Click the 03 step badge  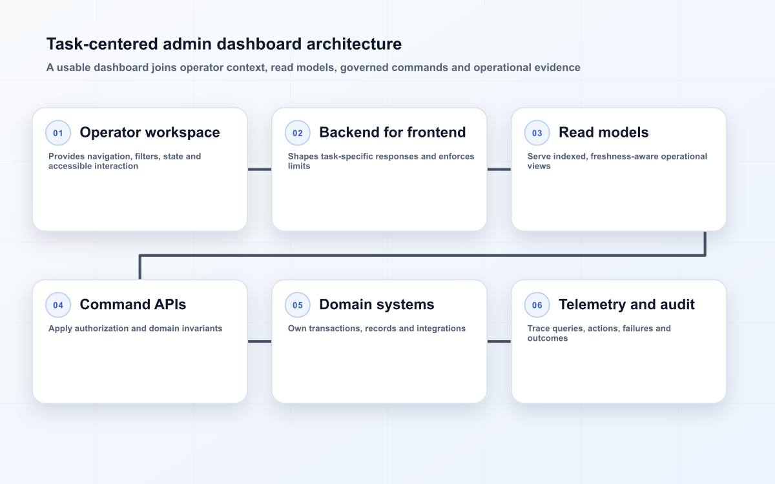coord(537,133)
